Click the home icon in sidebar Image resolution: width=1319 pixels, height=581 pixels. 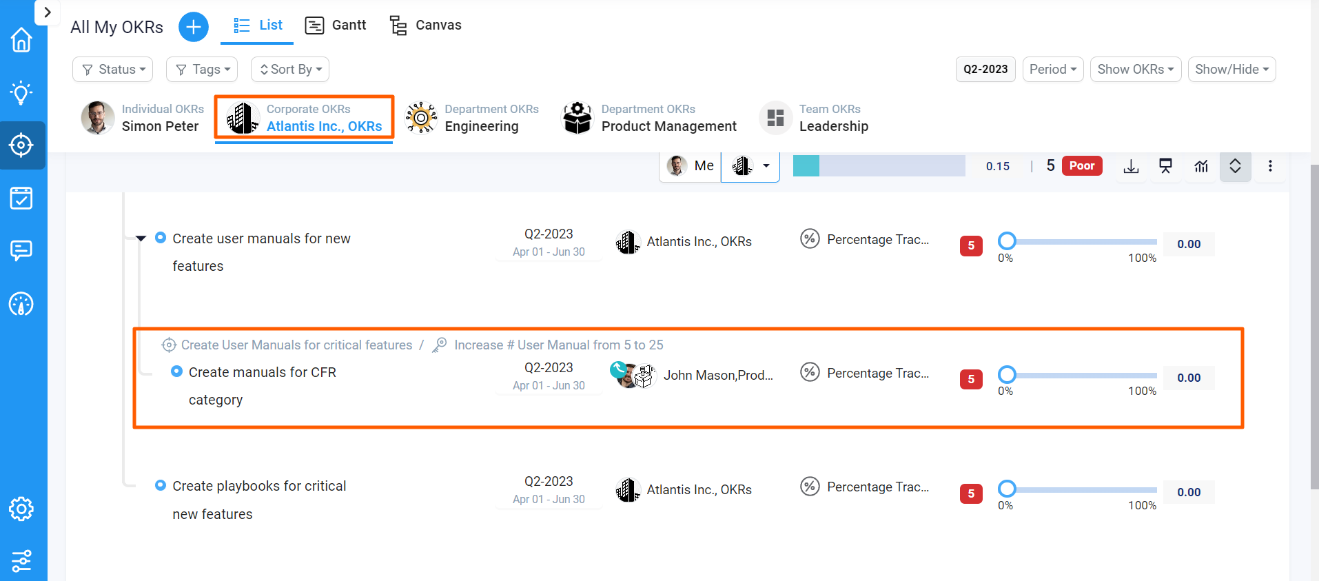pos(21,40)
